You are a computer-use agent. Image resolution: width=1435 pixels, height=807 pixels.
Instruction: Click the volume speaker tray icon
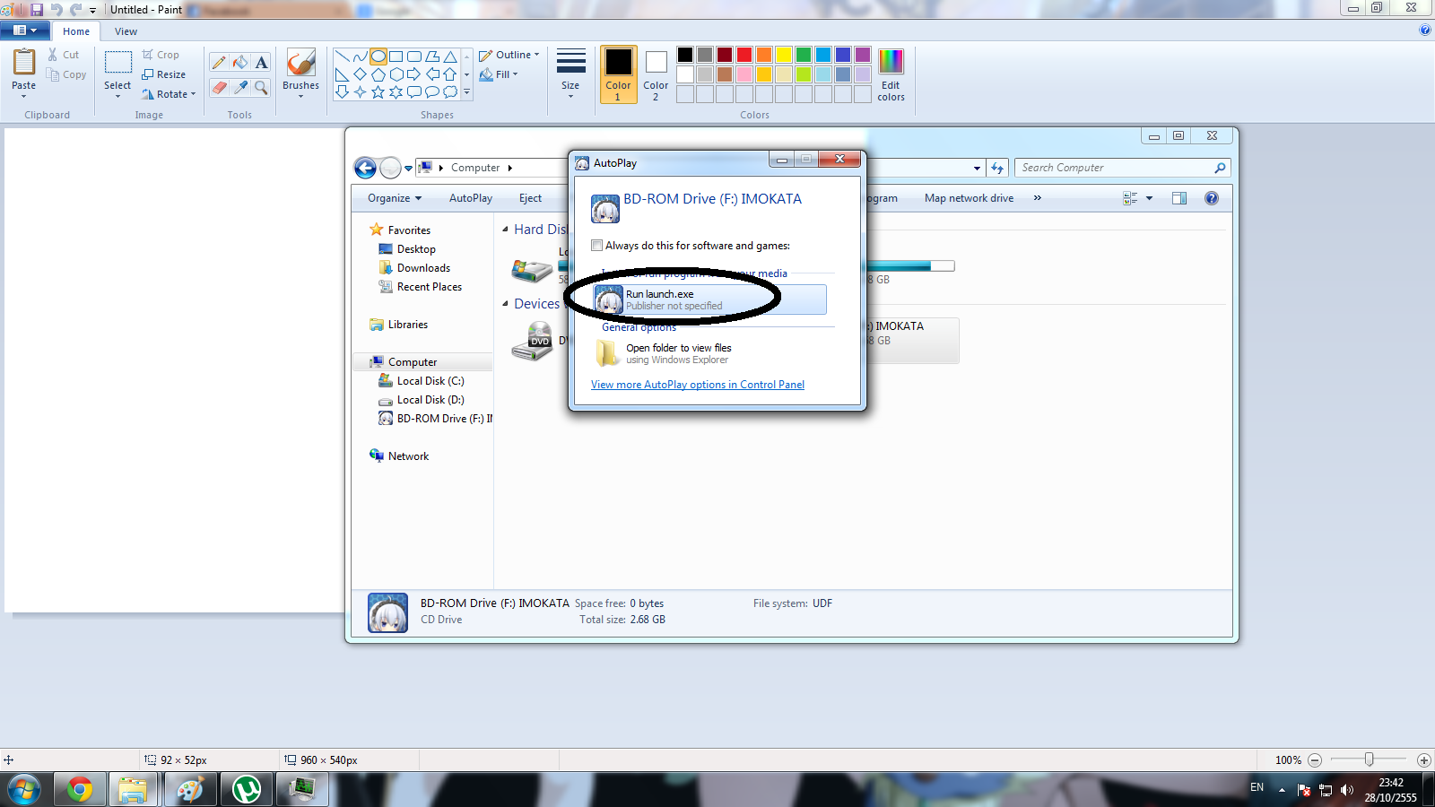[x=1346, y=790]
